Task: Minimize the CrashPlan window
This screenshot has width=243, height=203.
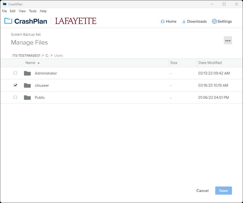Action: coord(212,4)
